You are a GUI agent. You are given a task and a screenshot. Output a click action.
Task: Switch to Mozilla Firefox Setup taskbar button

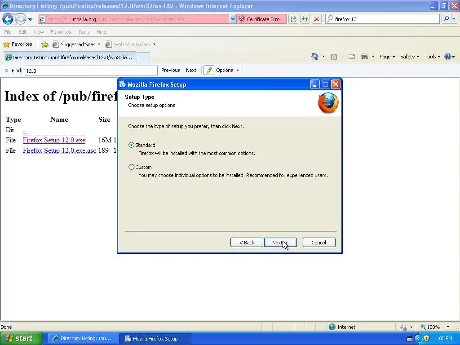pyautogui.click(x=155, y=339)
